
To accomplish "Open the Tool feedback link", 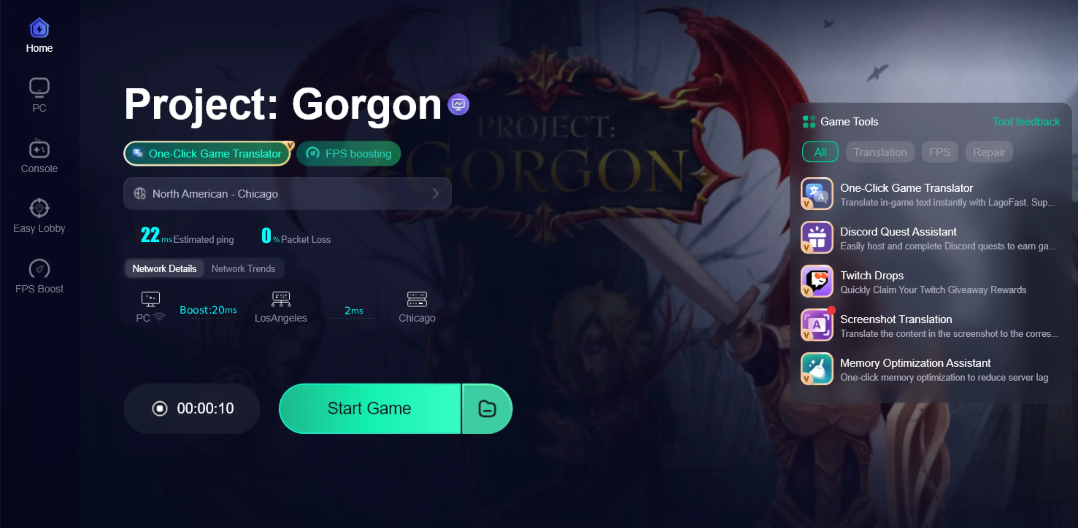I will [1026, 122].
